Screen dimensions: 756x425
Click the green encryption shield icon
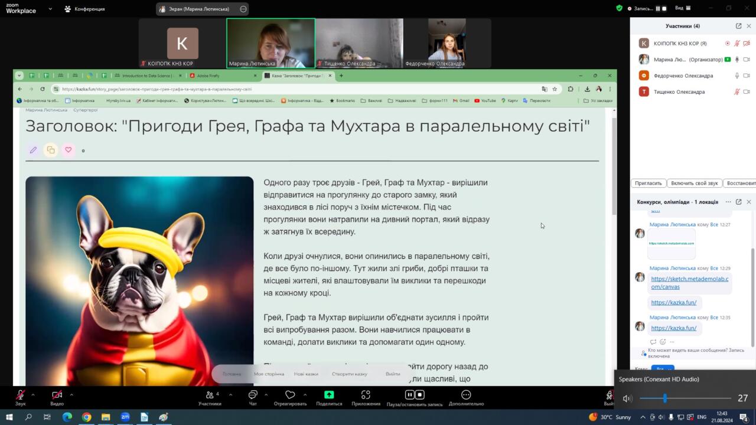(619, 8)
